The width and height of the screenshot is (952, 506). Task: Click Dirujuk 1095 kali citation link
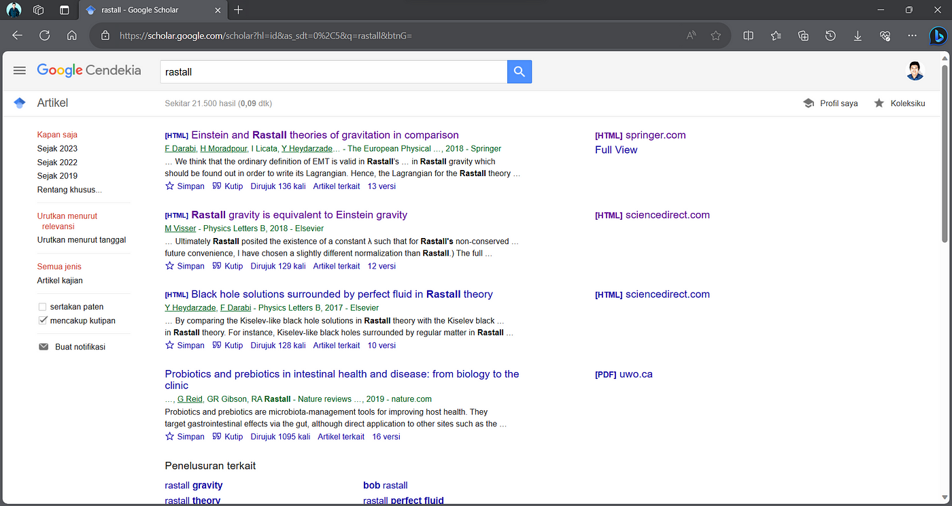tap(280, 437)
